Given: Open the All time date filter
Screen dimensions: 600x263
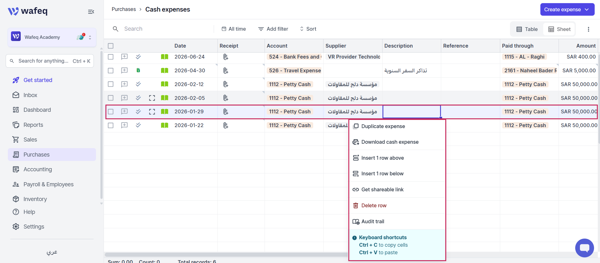Looking at the screenshot, I should point(234,29).
